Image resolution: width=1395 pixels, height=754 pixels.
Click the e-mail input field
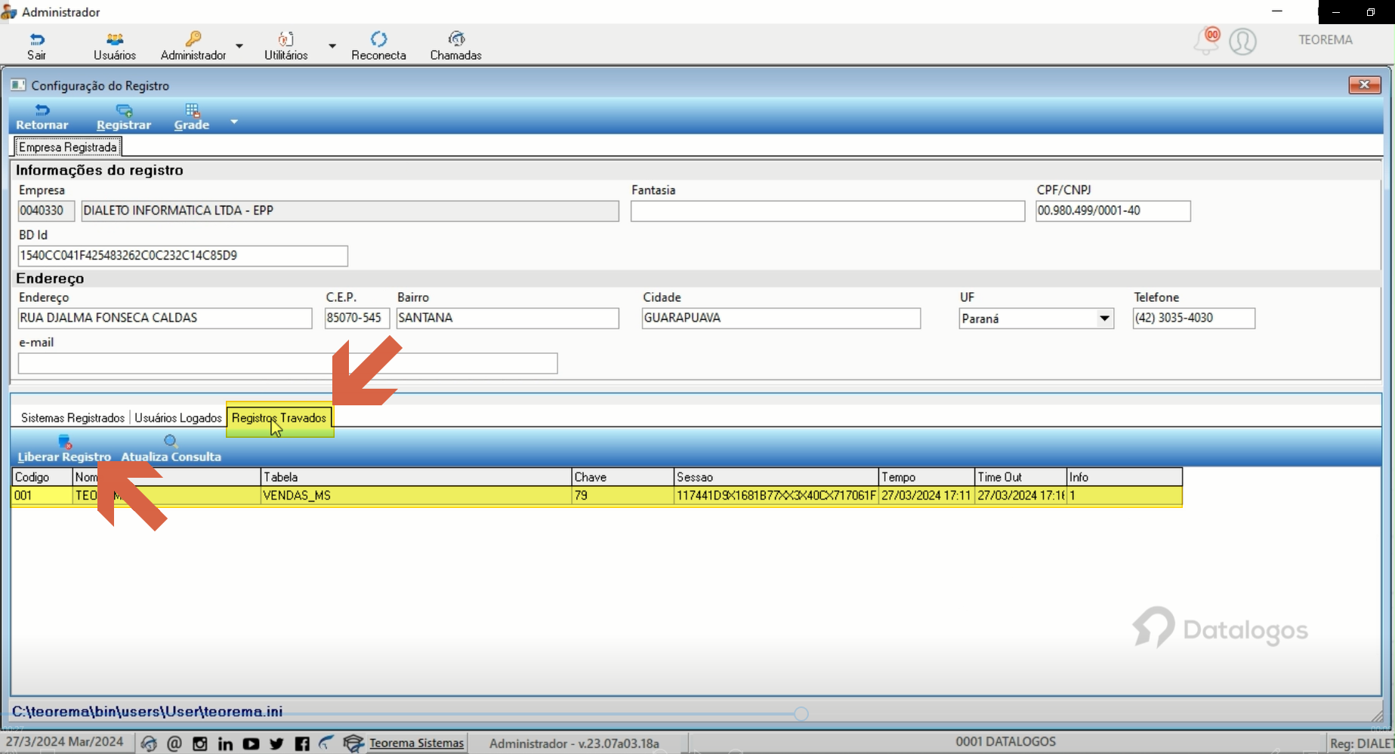pos(288,363)
